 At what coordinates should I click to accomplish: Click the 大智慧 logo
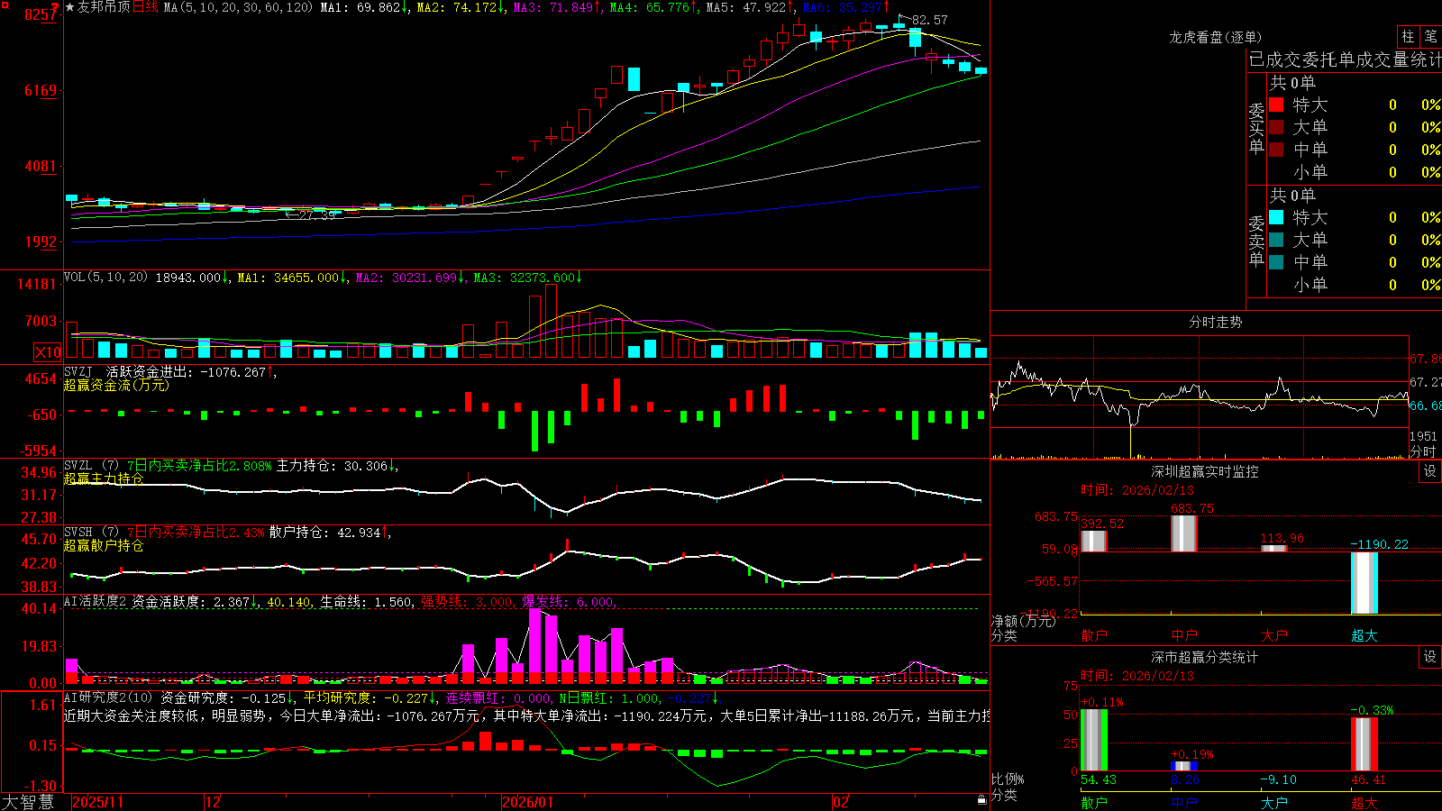[28, 802]
